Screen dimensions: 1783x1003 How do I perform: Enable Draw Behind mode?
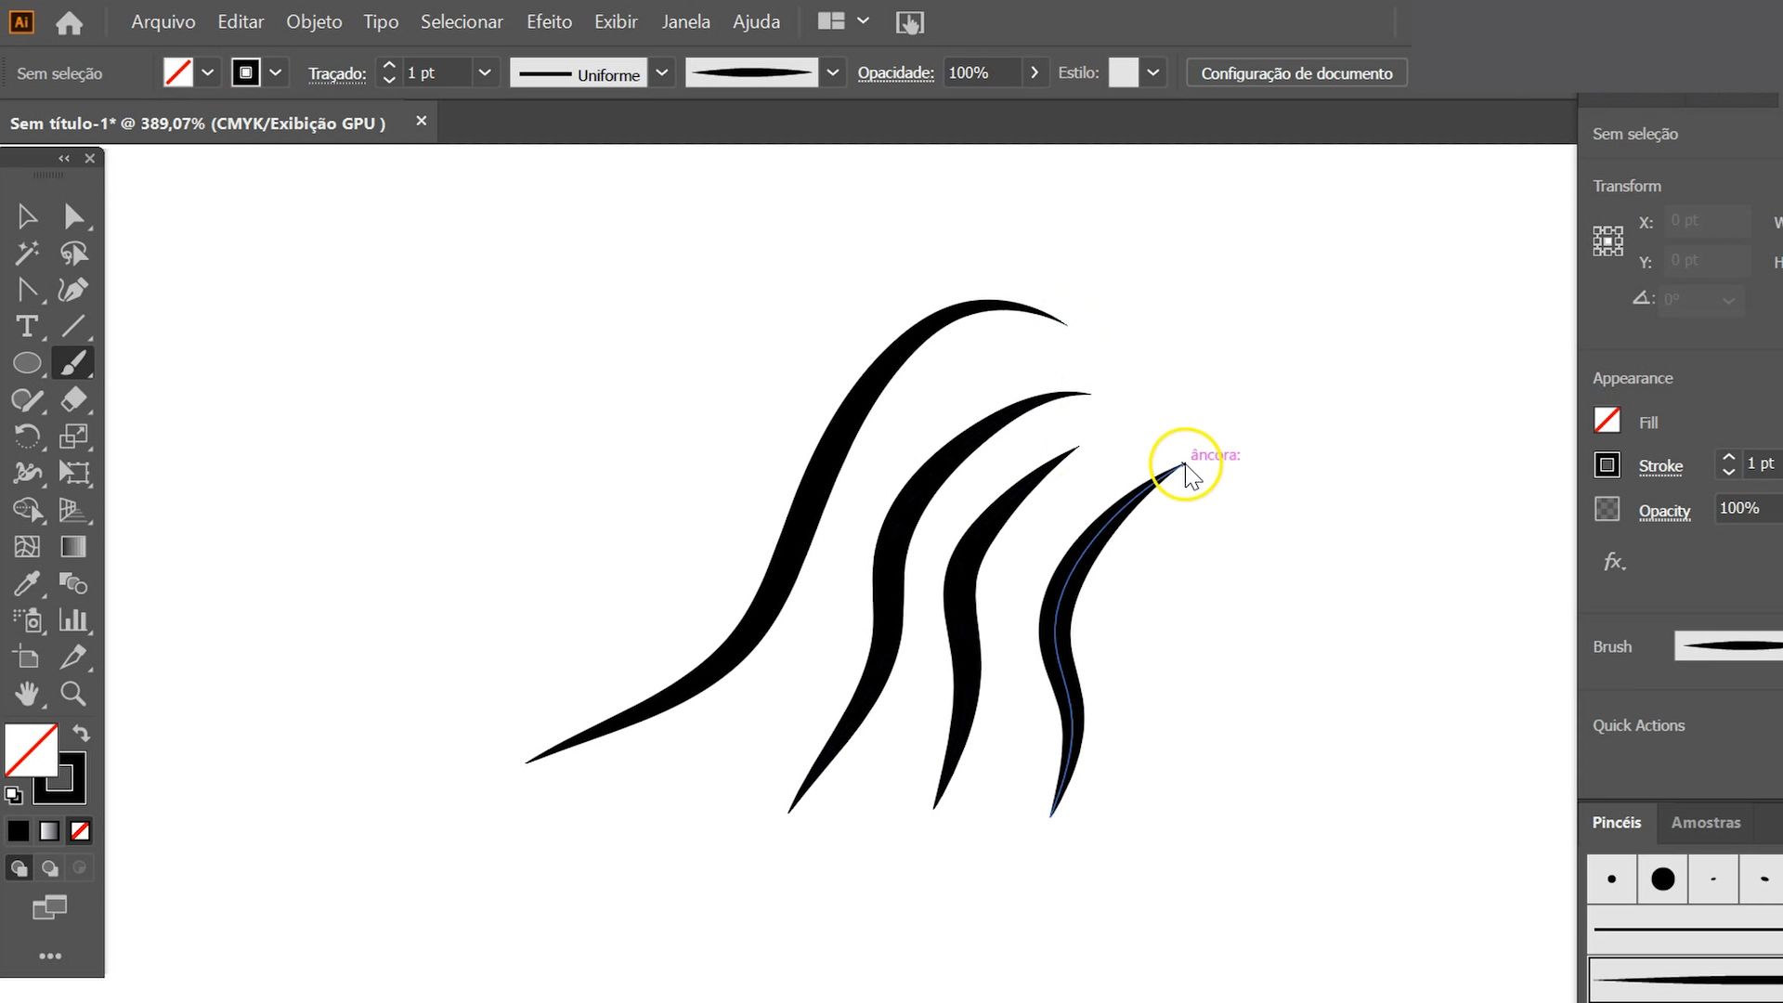click(x=50, y=868)
